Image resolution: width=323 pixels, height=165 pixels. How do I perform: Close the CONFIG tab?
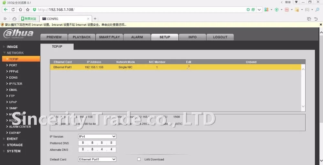coord(88,19)
